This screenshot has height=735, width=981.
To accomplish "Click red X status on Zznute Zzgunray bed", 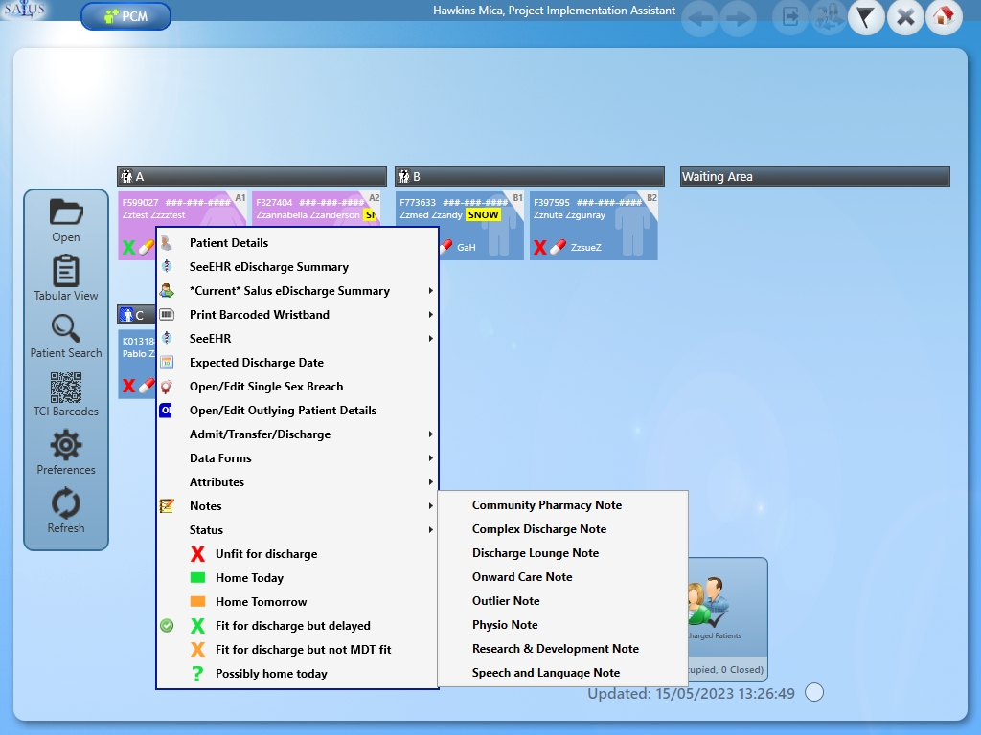I will click(540, 247).
